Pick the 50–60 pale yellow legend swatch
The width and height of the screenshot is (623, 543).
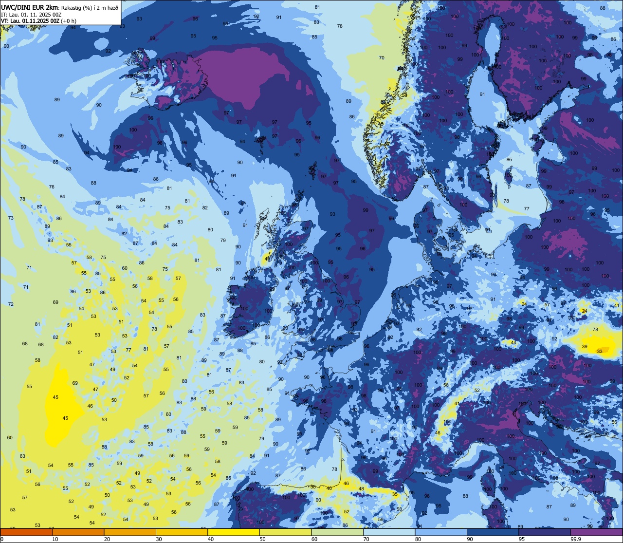pos(285,532)
